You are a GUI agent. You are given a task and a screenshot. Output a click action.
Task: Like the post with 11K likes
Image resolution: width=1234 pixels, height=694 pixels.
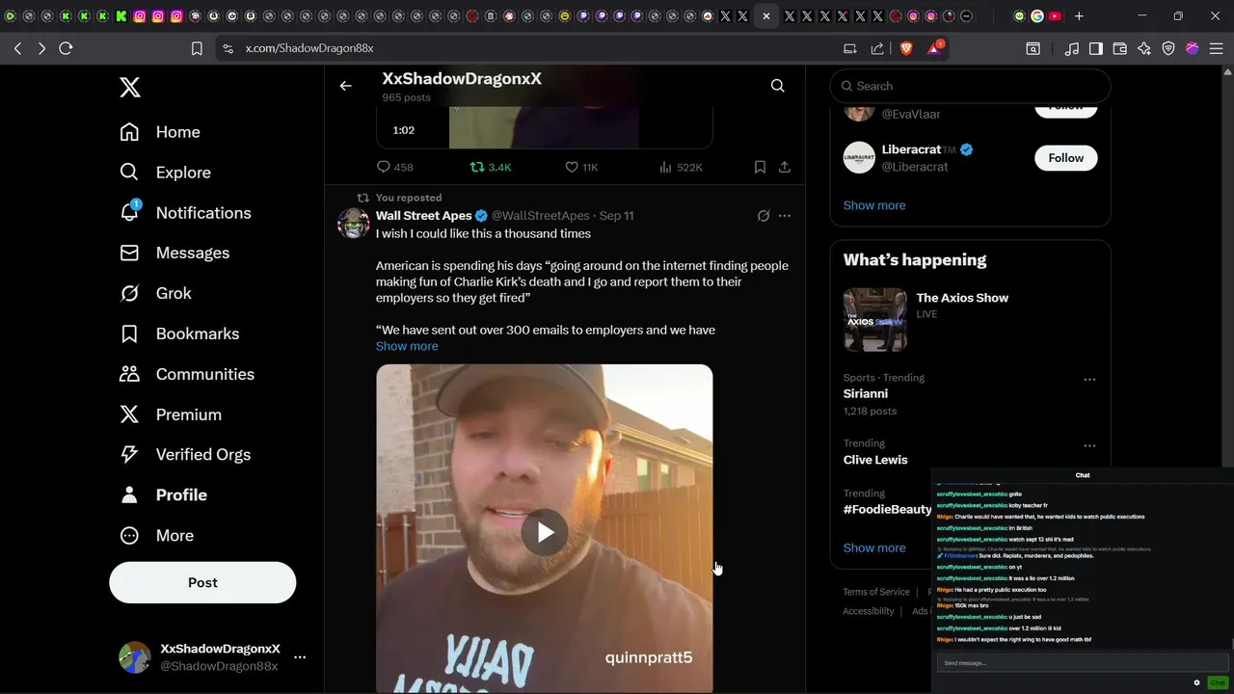581,167
